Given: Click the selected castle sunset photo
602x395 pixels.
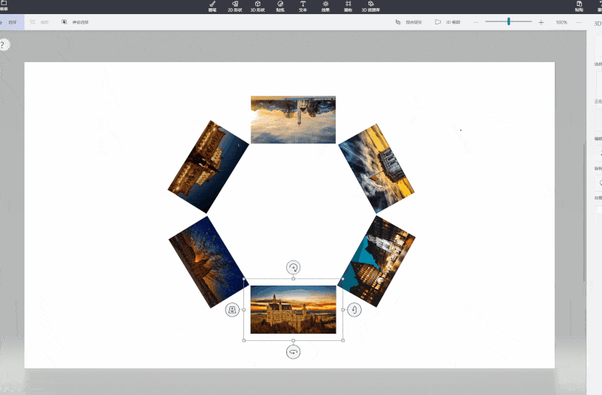Looking at the screenshot, I should coord(294,309).
